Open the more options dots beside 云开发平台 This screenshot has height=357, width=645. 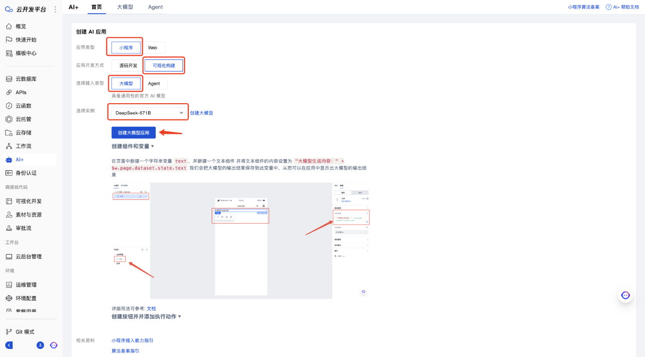[x=55, y=9]
